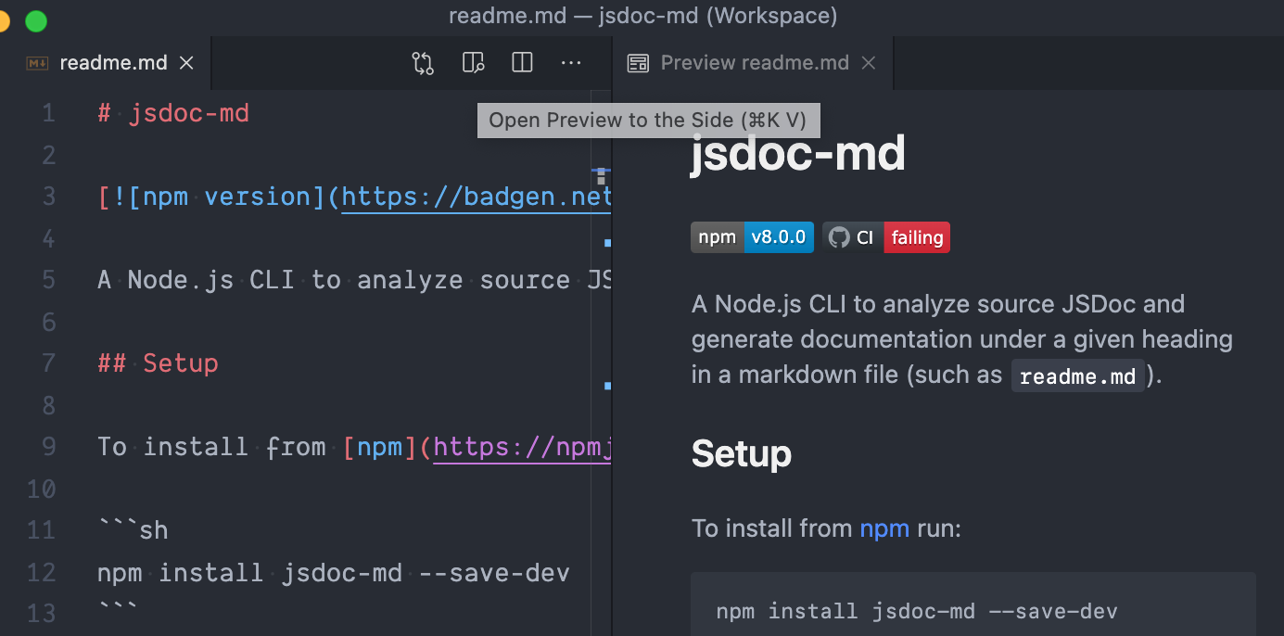Click the red failing CI badge
1284x636 pixels.
916,237
